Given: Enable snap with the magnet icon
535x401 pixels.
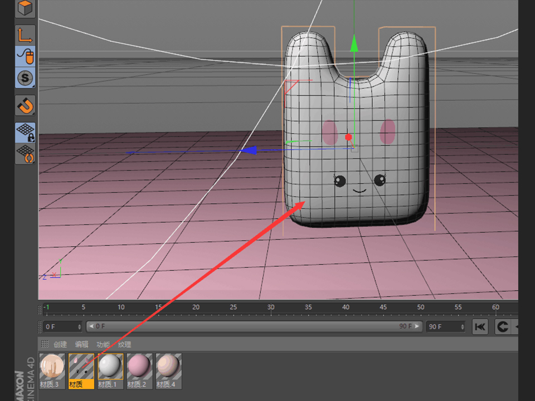Looking at the screenshot, I should pyautogui.click(x=26, y=105).
